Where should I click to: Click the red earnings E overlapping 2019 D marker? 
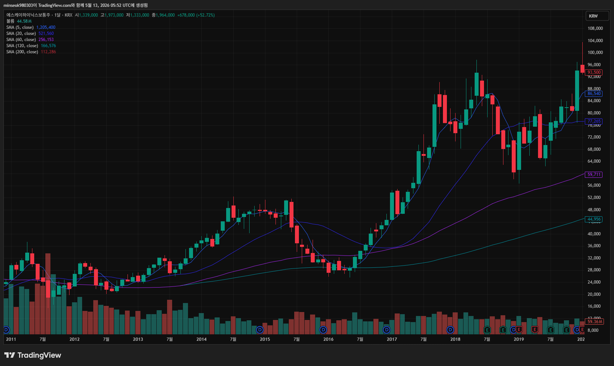pos(519,329)
